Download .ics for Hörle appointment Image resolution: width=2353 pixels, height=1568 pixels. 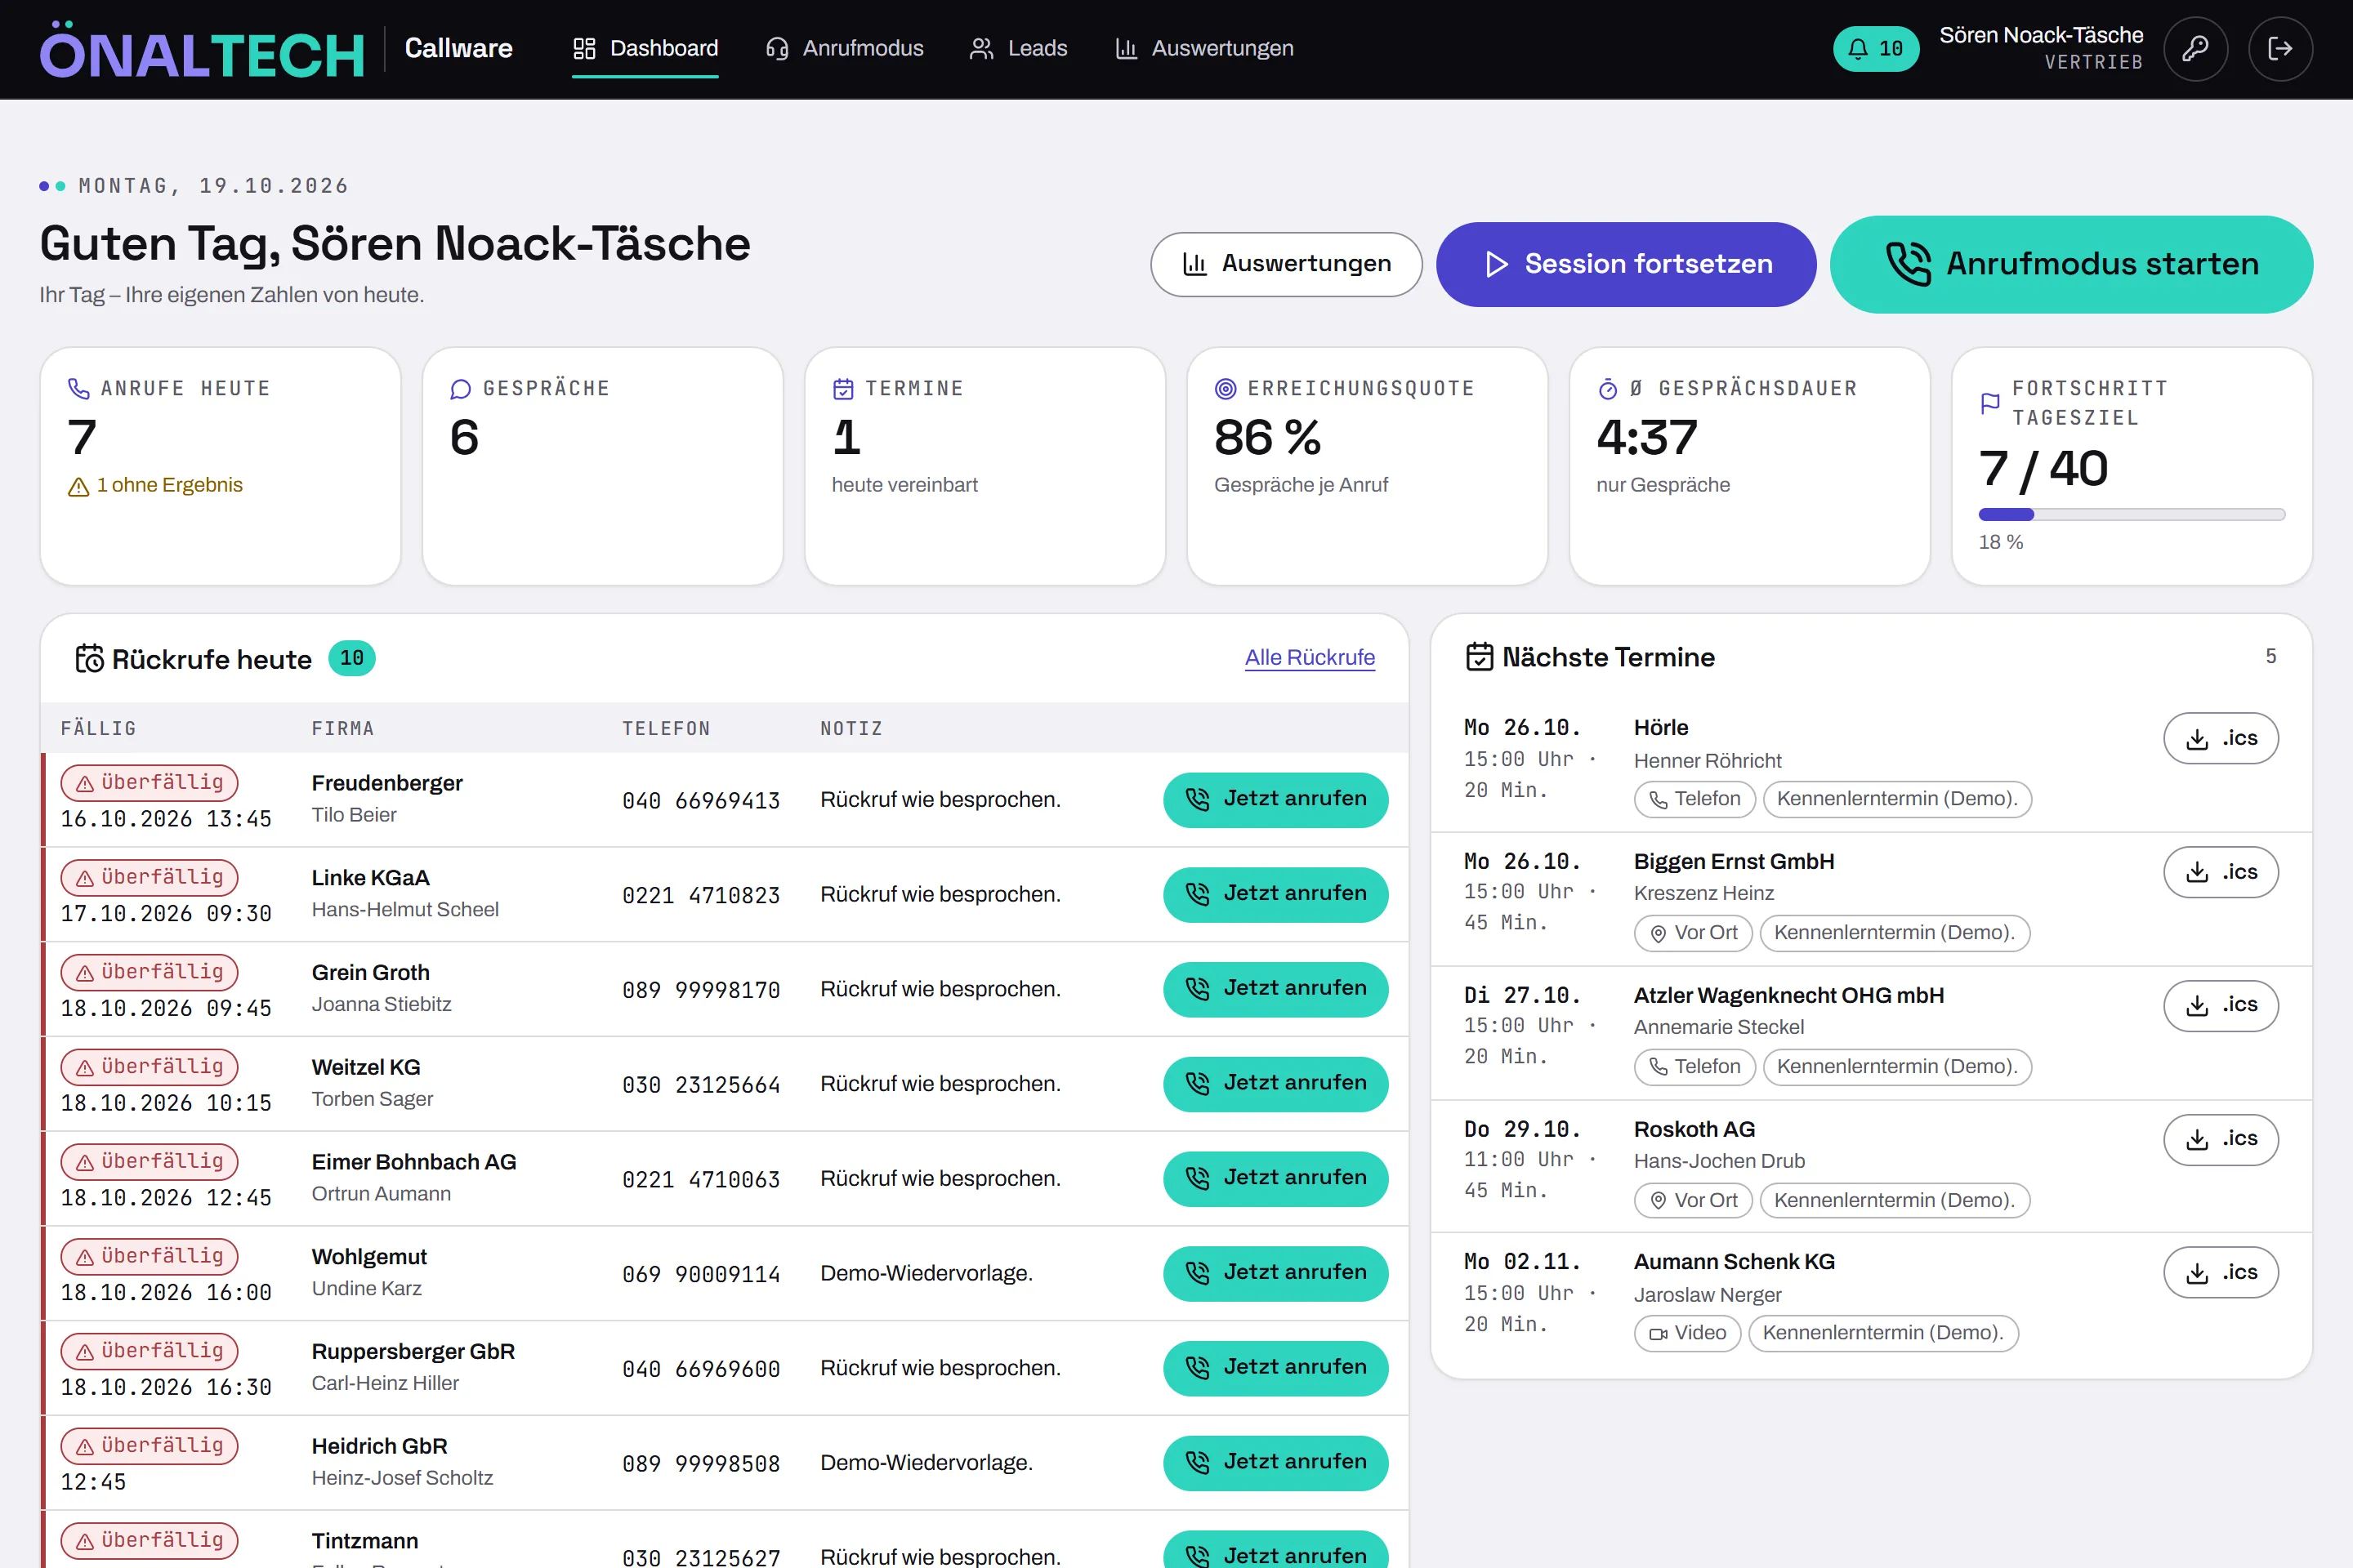pyautogui.click(x=2220, y=738)
